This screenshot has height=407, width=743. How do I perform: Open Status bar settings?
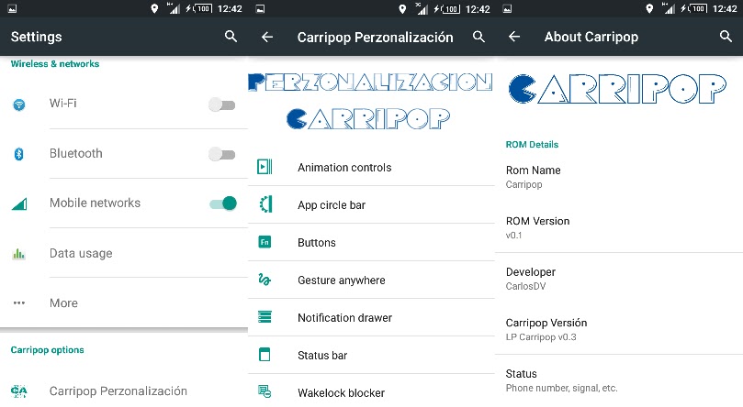pos(371,355)
